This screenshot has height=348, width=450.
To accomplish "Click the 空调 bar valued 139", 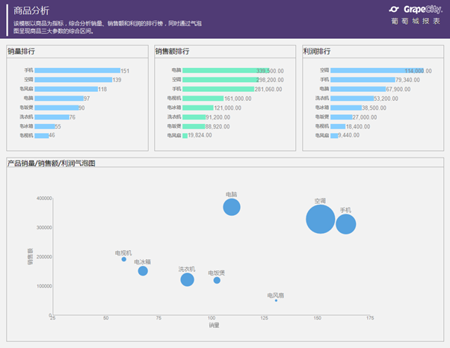I will 73,80.
